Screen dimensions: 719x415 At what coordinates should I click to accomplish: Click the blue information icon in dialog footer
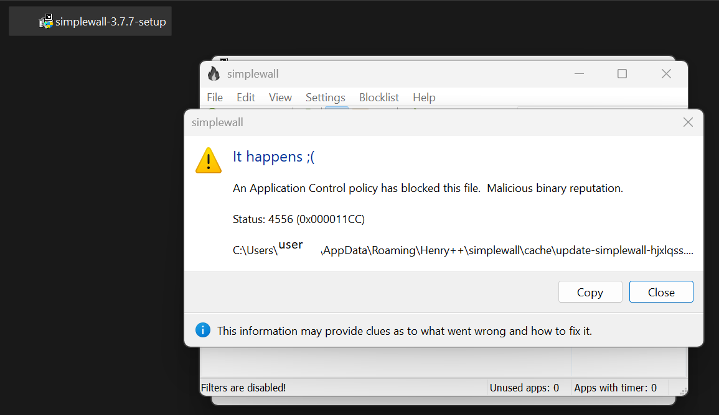(x=203, y=330)
